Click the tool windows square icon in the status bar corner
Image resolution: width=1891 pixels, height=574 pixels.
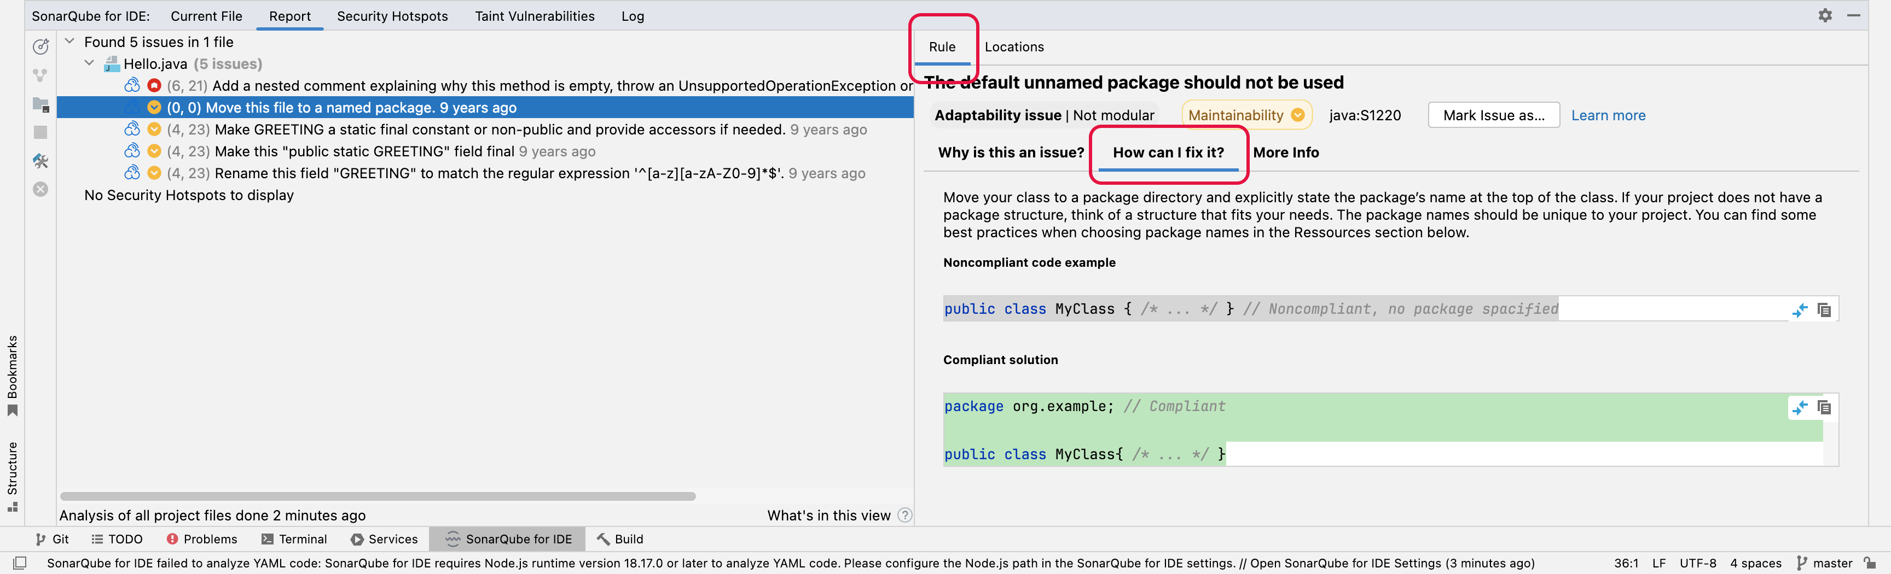(20, 563)
